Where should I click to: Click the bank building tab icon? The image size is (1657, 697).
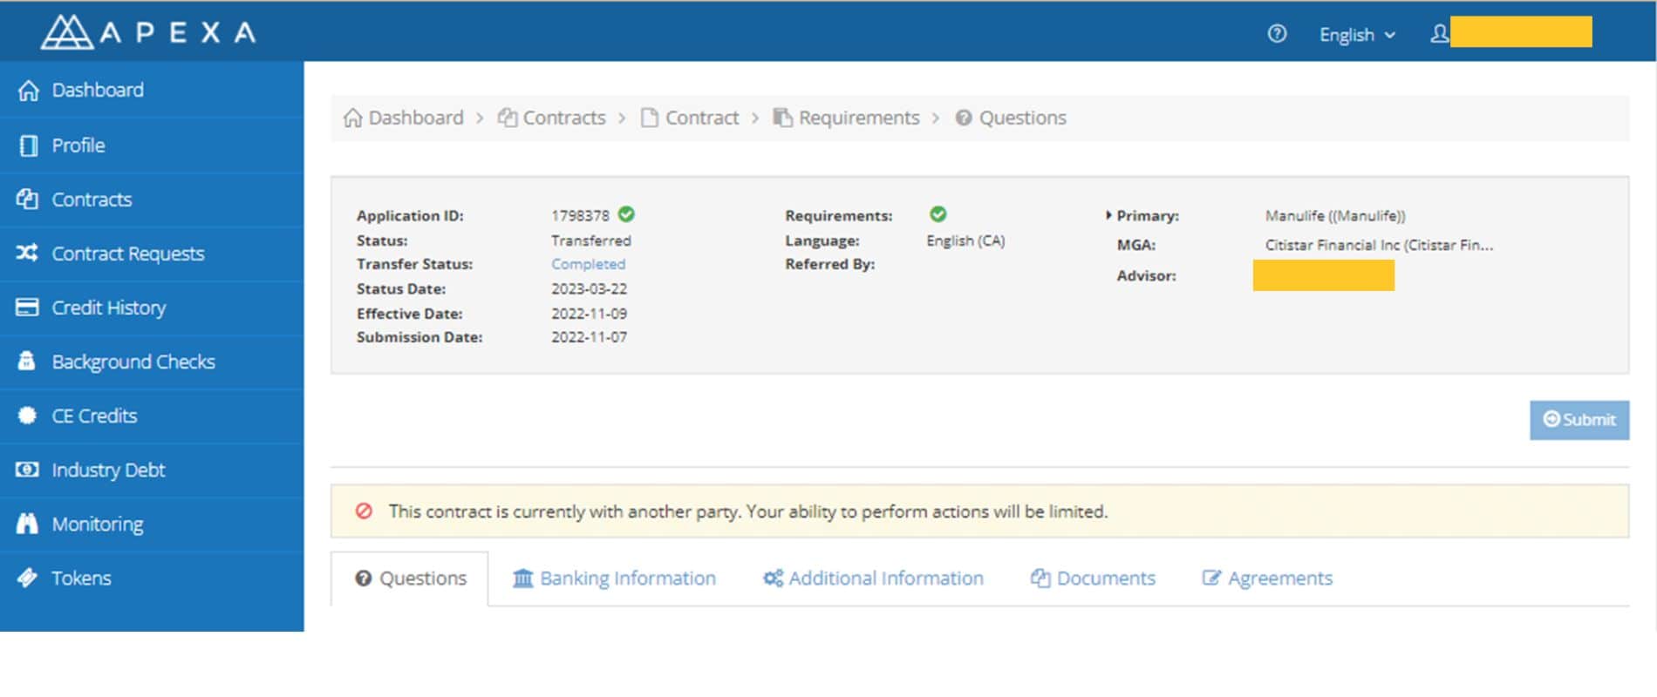pos(523,579)
